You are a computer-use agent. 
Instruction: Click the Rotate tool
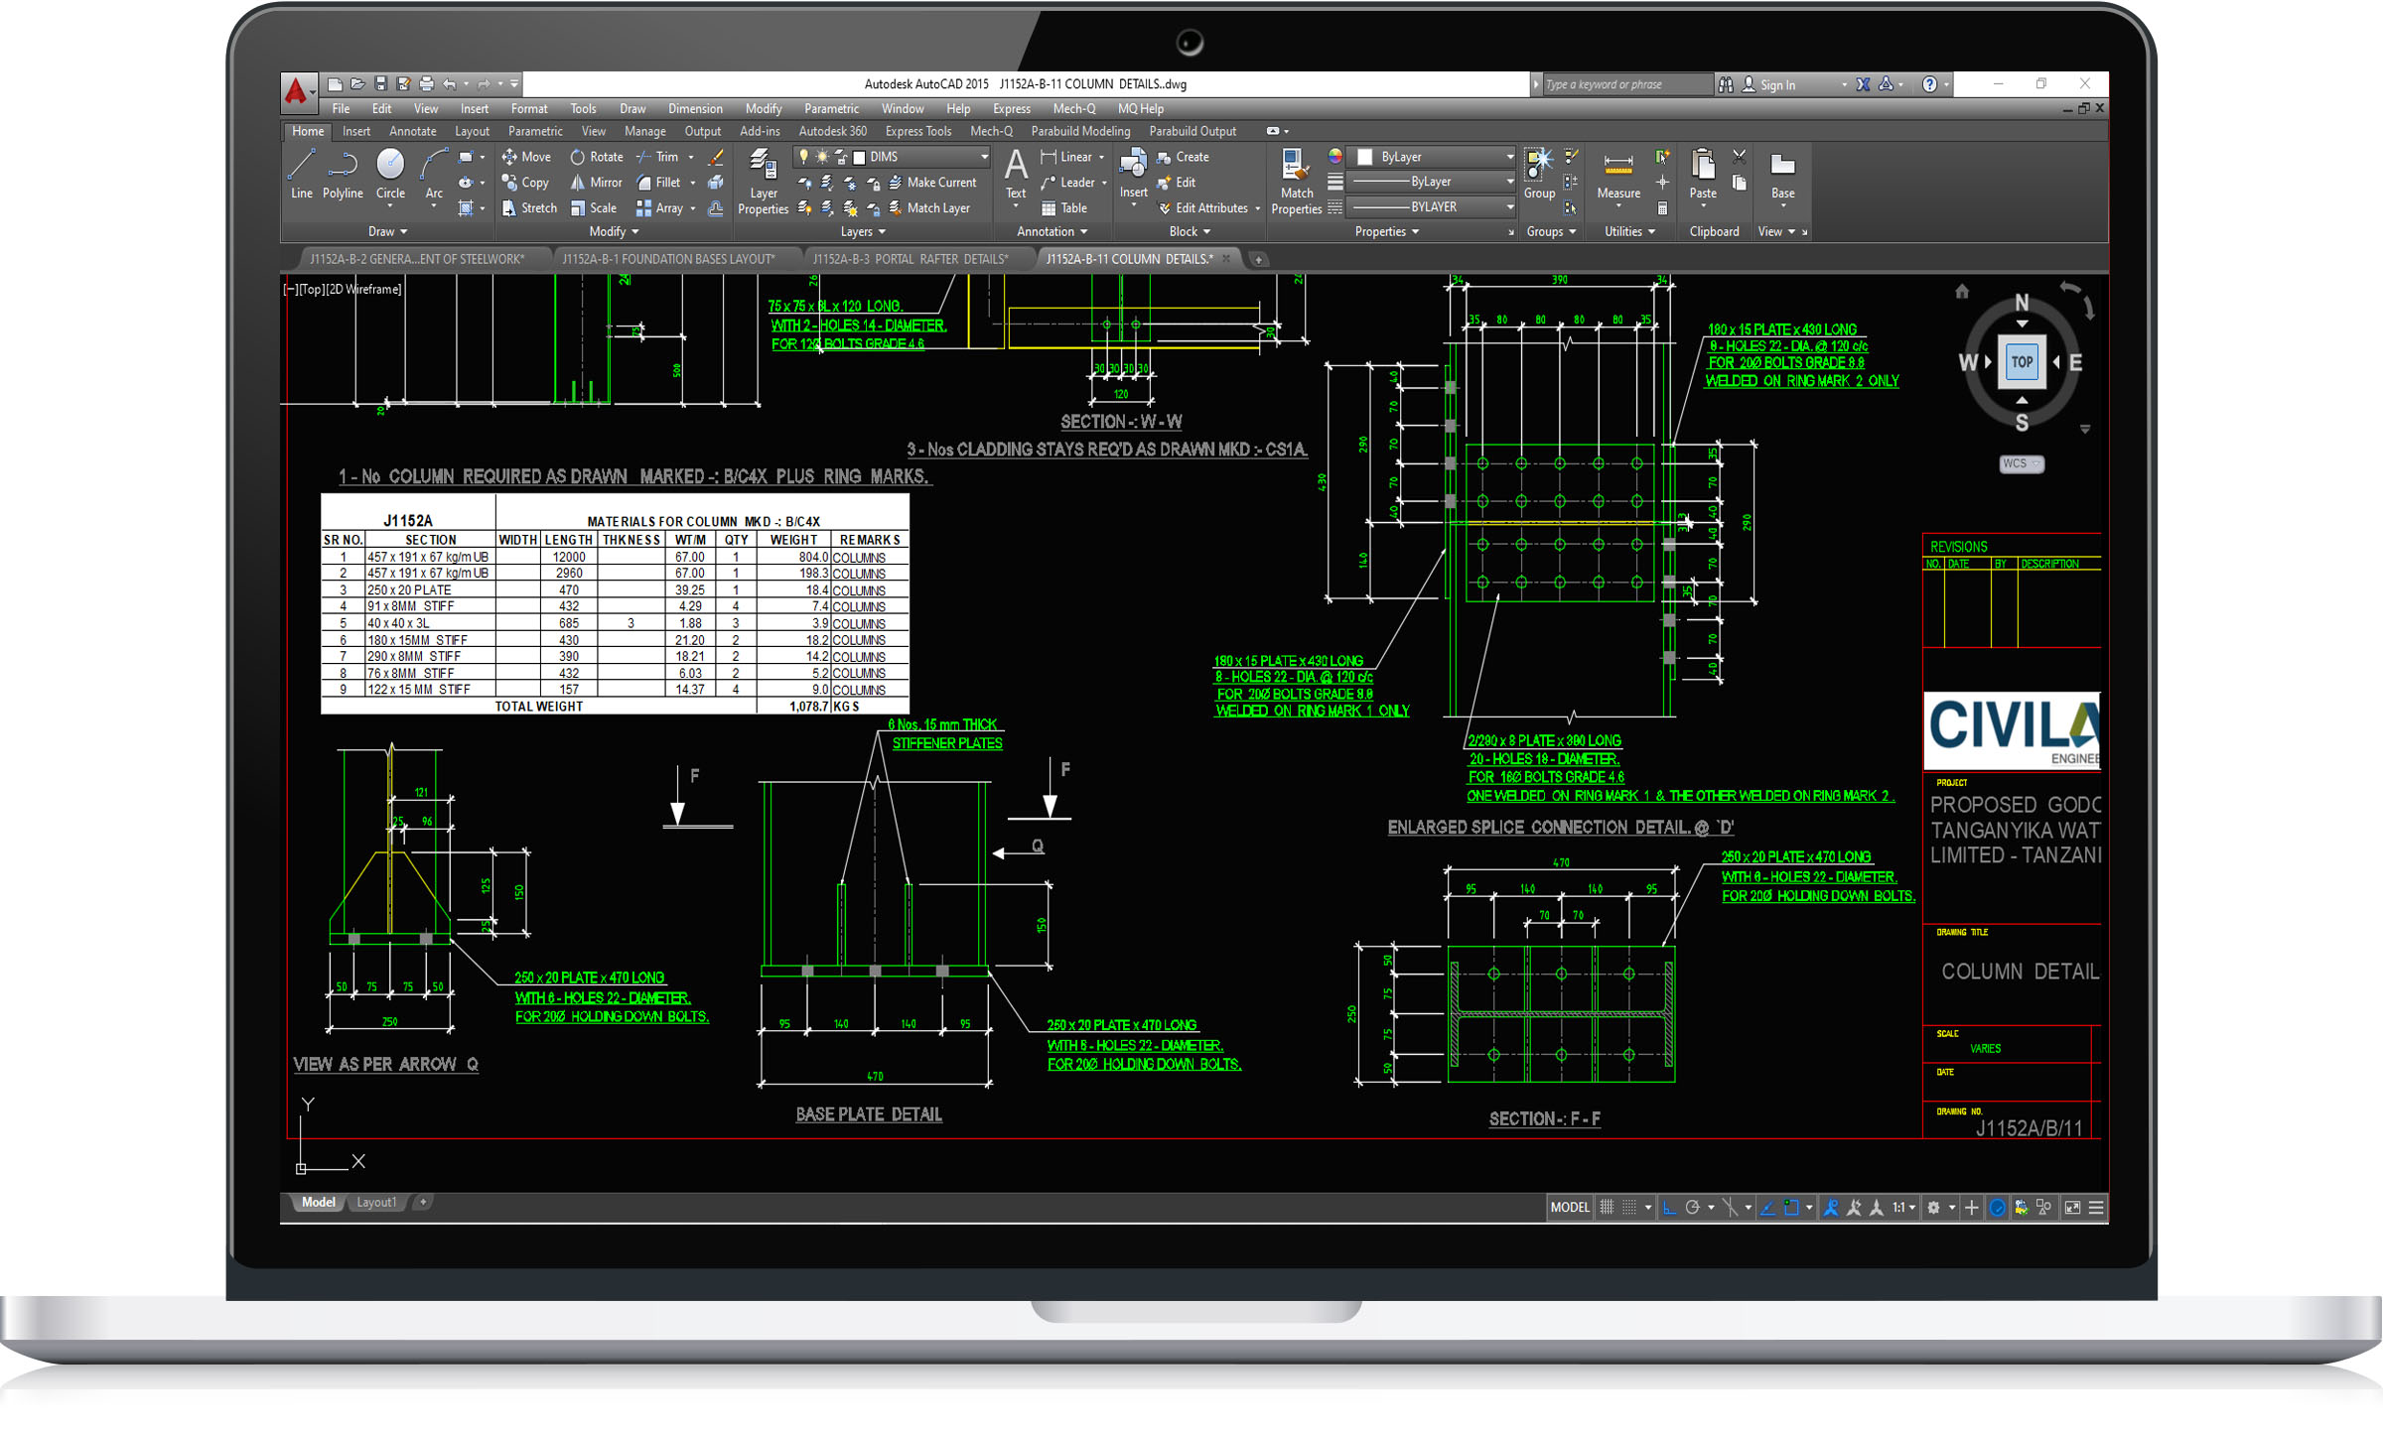[597, 157]
